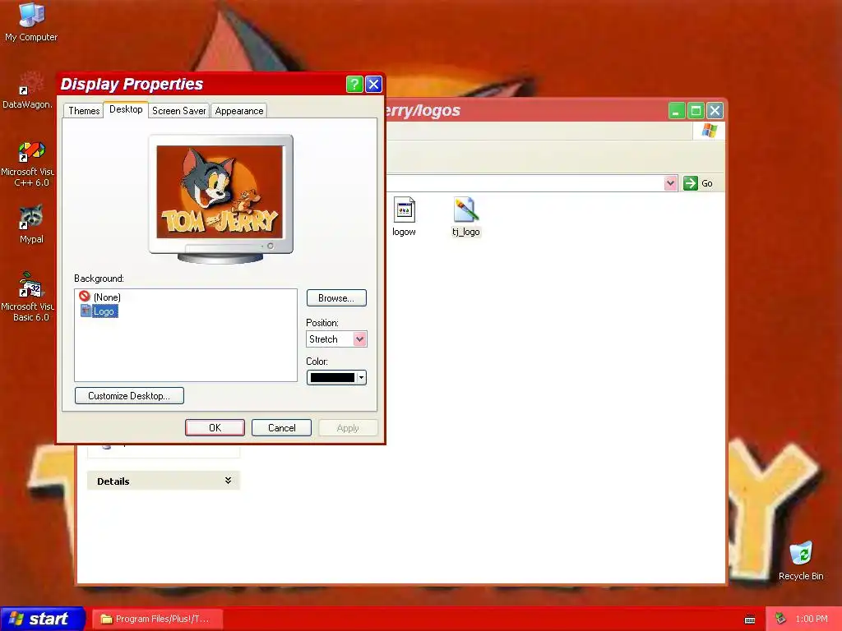Click the taskbar clock showing 1:00 PM

(812, 619)
